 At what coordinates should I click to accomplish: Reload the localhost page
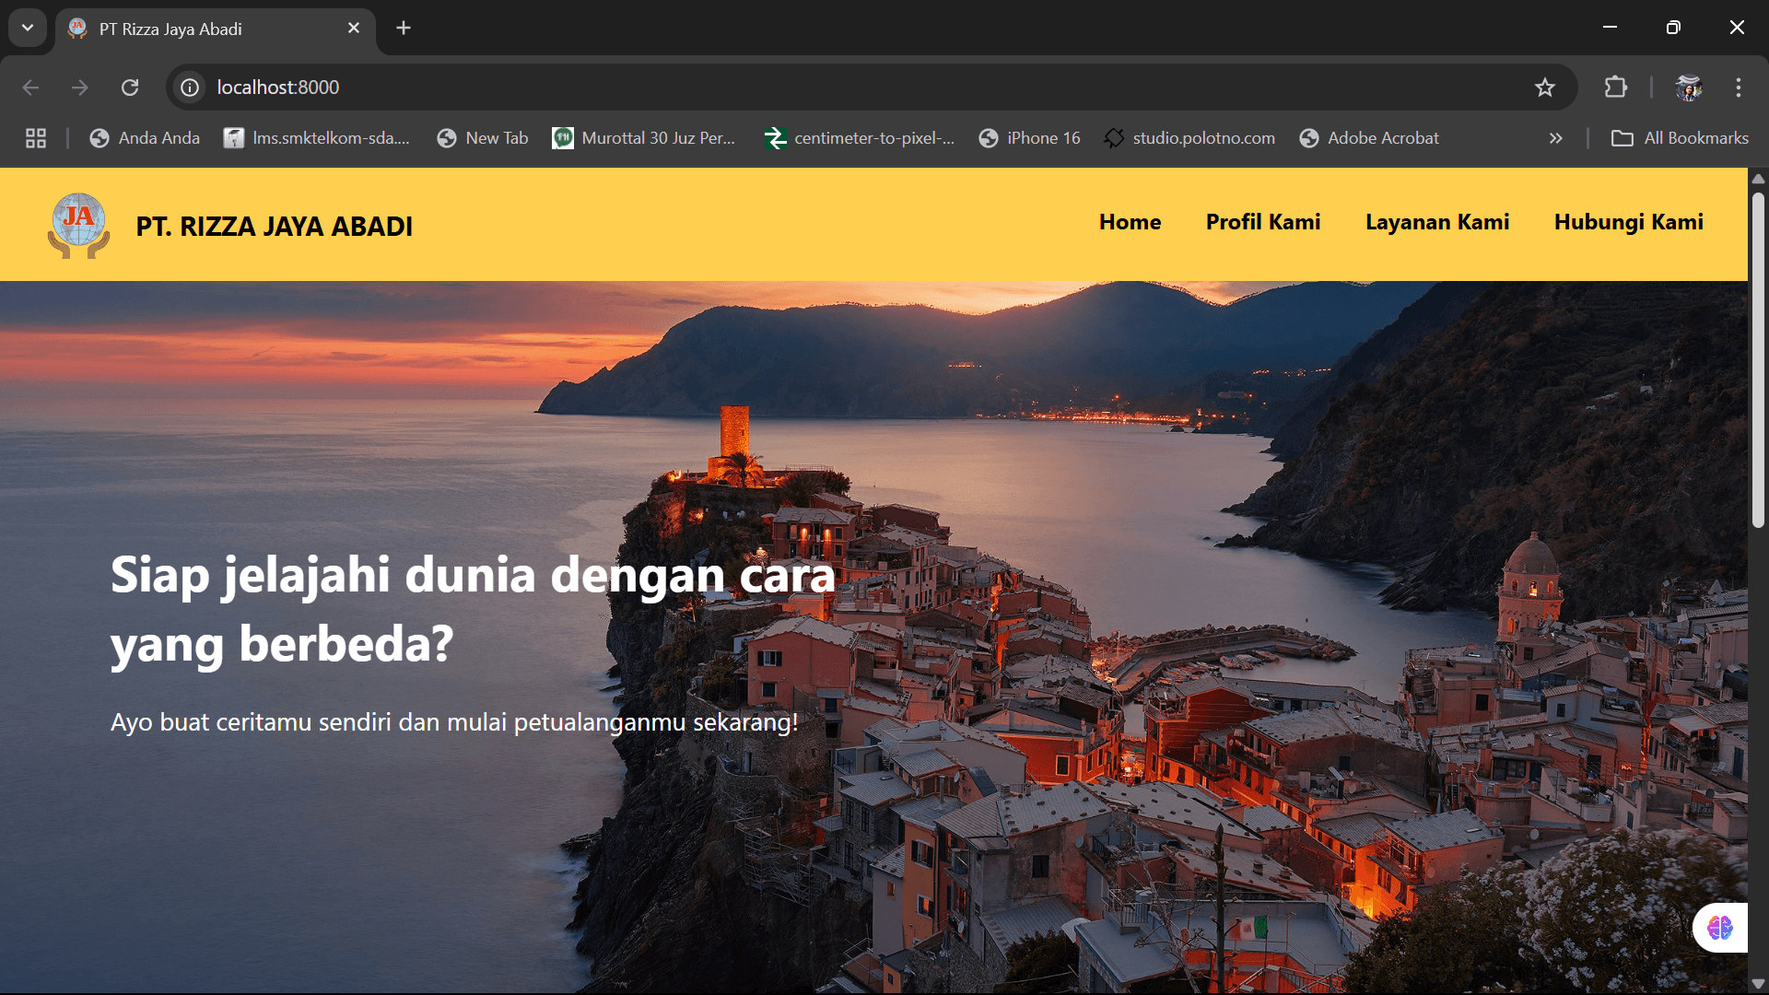coord(130,88)
